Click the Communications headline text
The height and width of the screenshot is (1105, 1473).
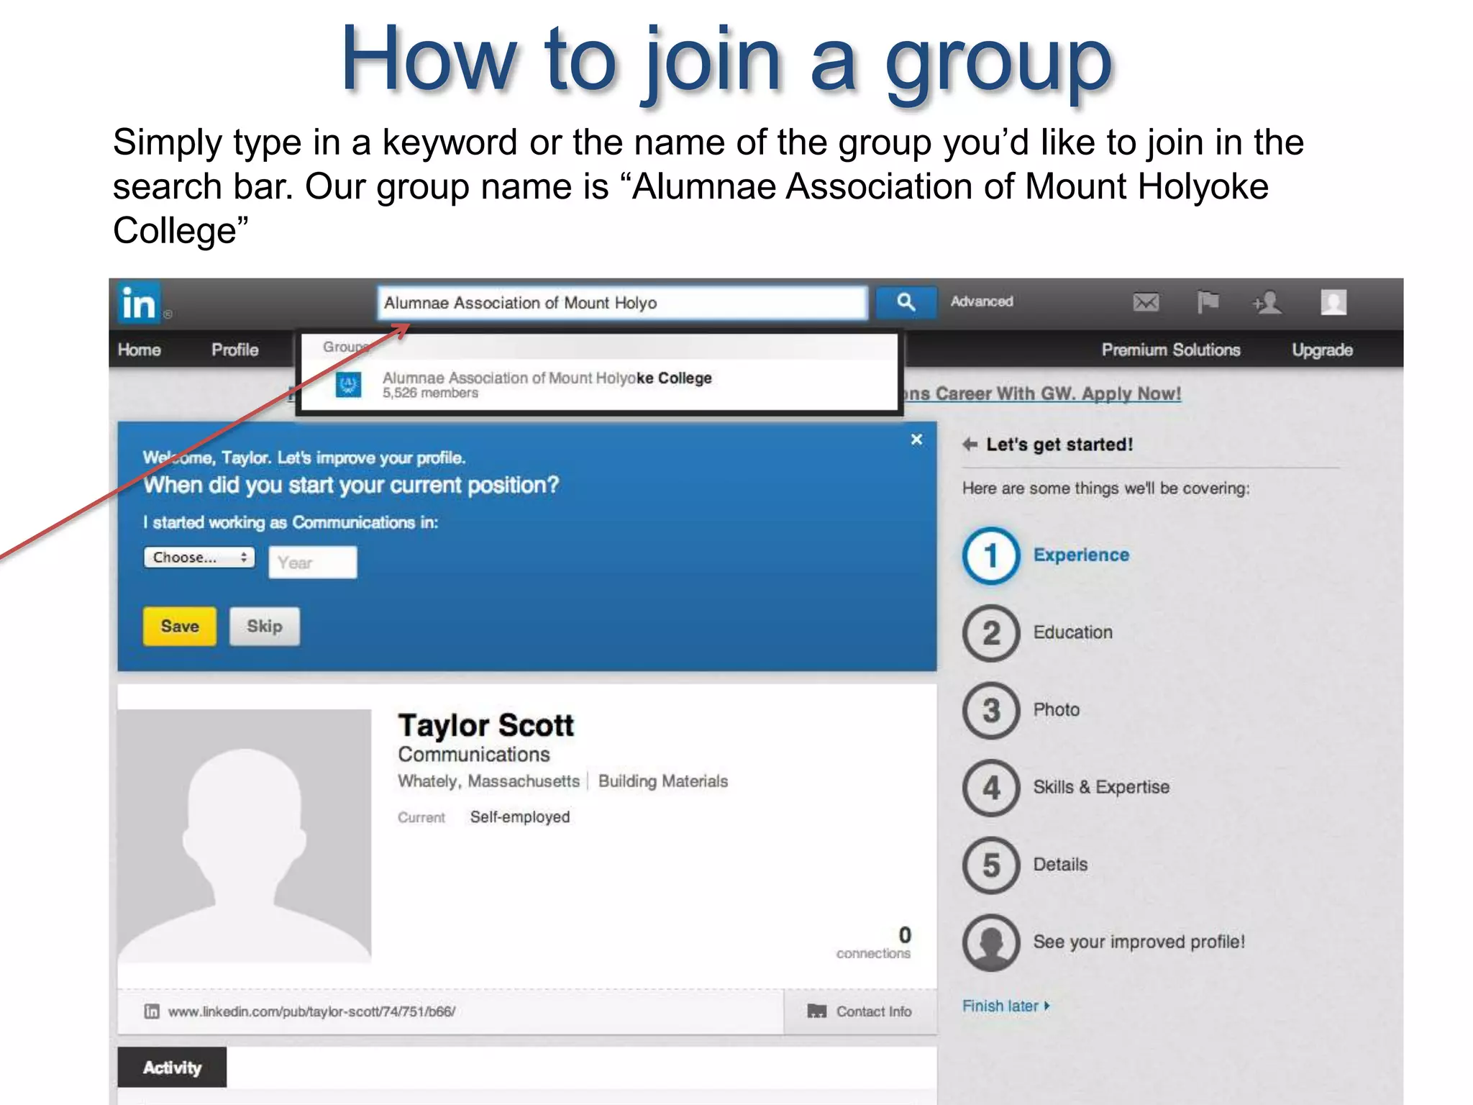474,755
